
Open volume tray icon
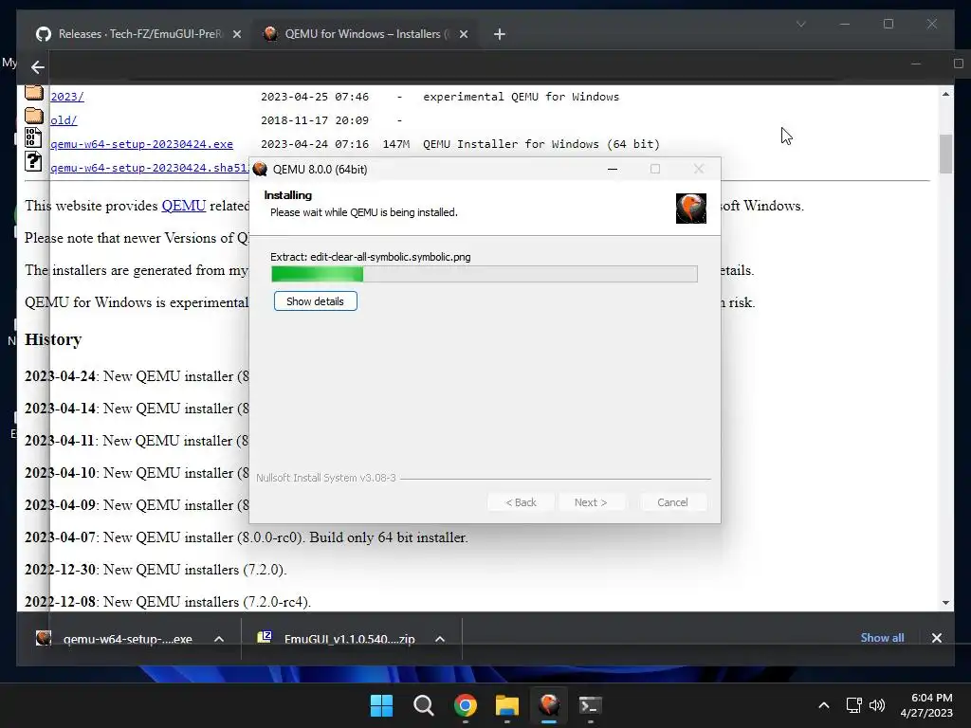click(877, 705)
